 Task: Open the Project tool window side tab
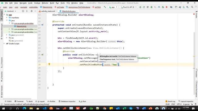(x=2, y=15)
